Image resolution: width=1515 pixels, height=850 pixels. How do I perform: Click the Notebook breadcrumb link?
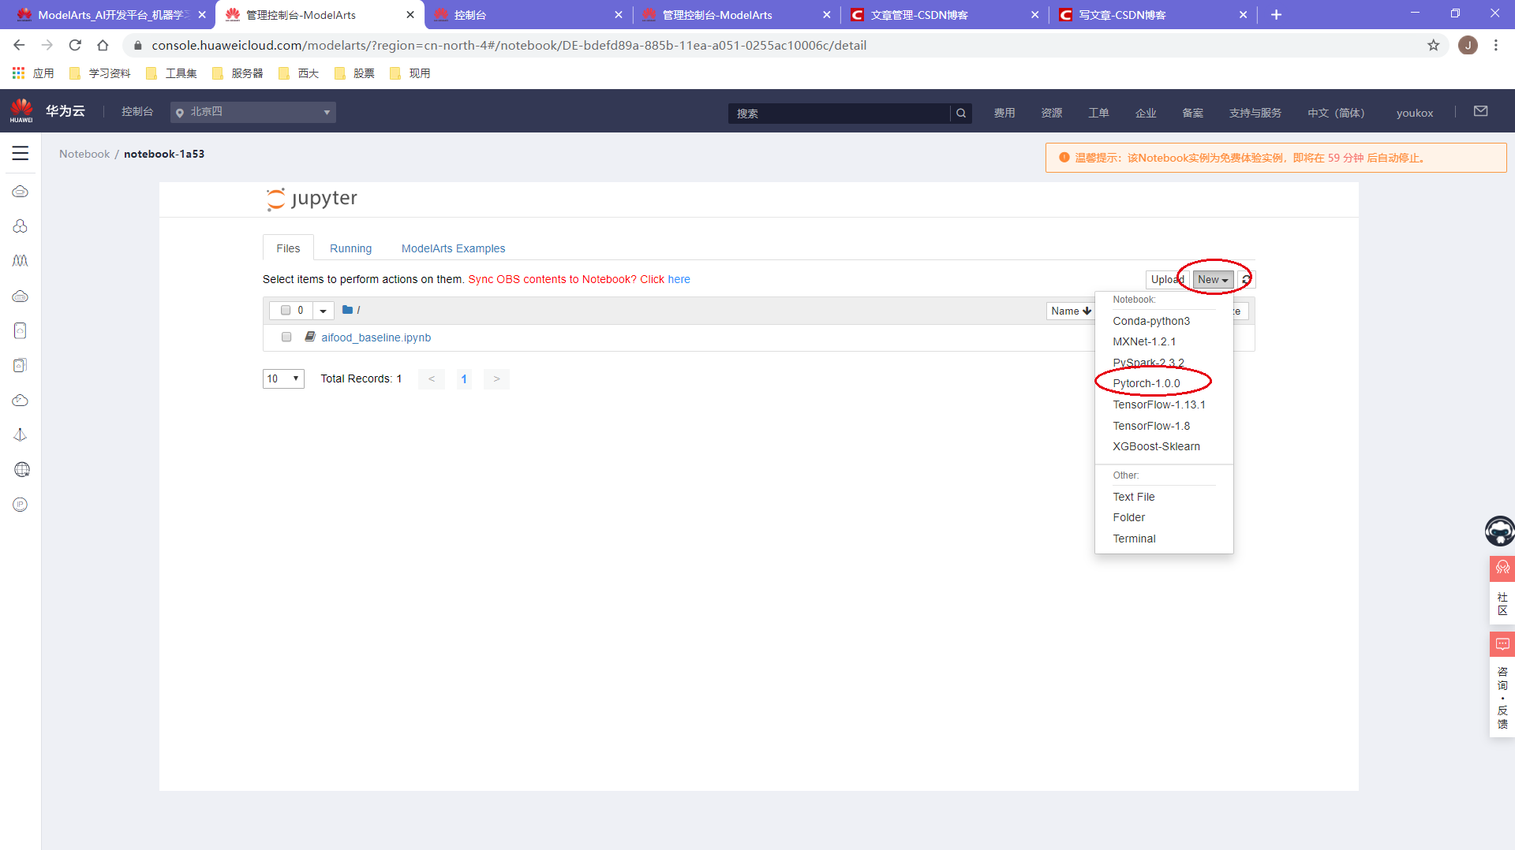84,154
